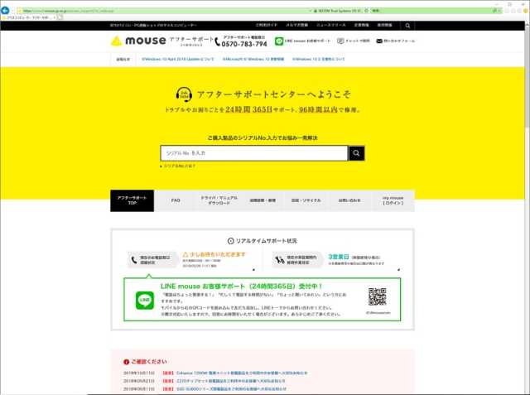Click the Windows 10 compatibility link in notice bar
530x395 pixels.
click(x=318, y=59)
